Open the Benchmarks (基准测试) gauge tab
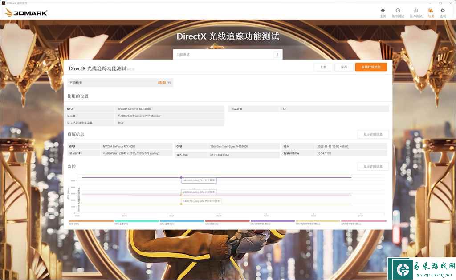The width and height of the screenshot is (456, 280). (398, 13)
